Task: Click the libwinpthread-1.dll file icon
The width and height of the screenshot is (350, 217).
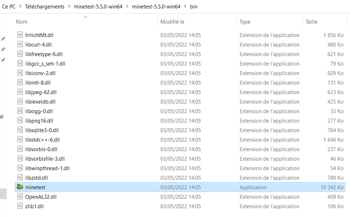Action: (x=20, y=168)
